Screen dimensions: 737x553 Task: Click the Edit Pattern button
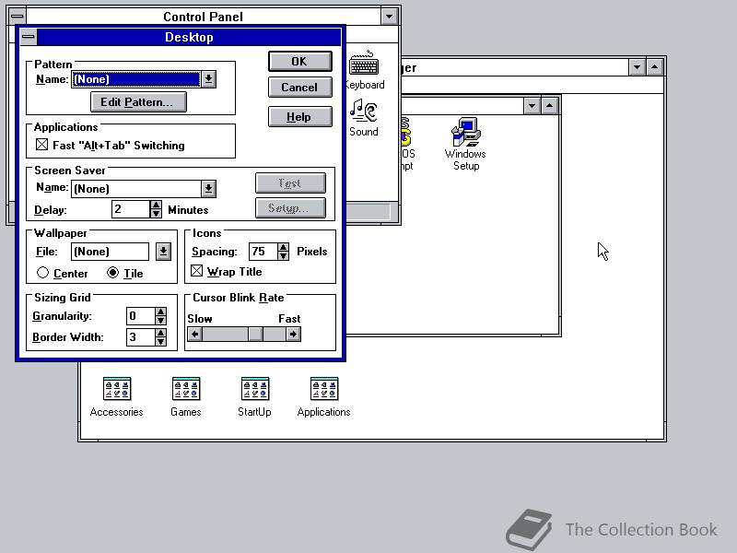(x=139, y=102)
